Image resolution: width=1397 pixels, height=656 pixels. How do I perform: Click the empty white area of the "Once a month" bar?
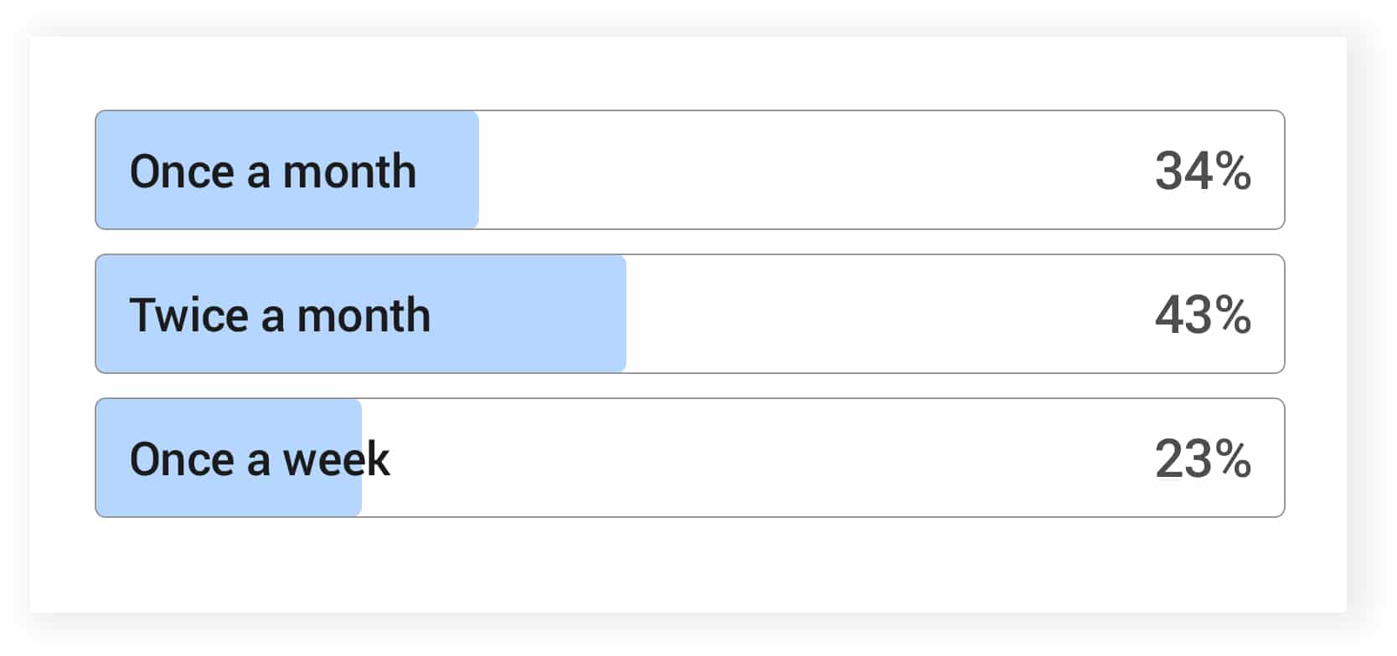(796, 170)
